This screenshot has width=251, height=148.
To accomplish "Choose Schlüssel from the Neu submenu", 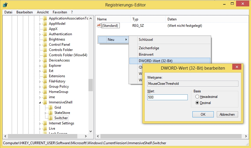I will tap(170, 40).
